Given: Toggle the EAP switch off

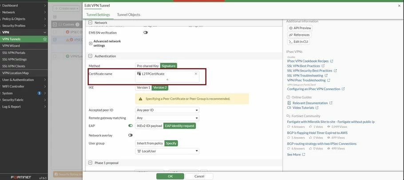Looking at the screenshot, I should [131, 126].
